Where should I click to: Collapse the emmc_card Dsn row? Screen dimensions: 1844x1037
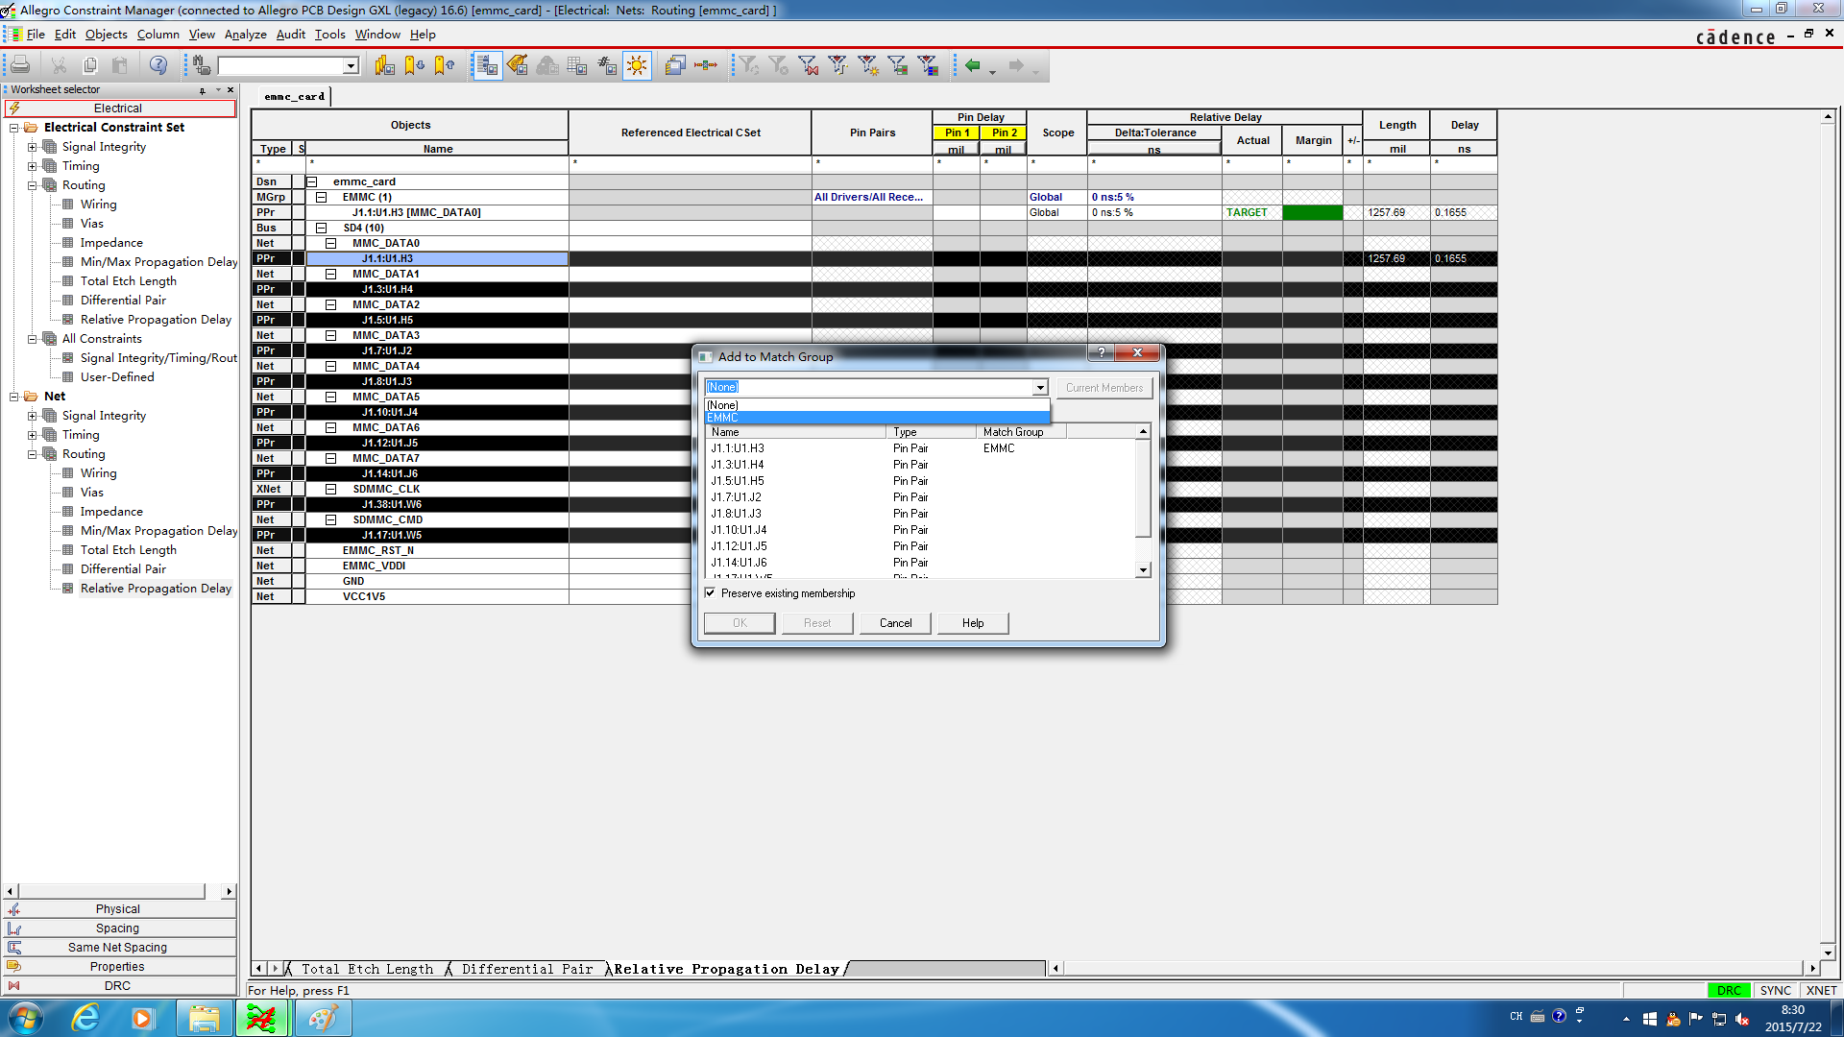click(x=312, y=181)
